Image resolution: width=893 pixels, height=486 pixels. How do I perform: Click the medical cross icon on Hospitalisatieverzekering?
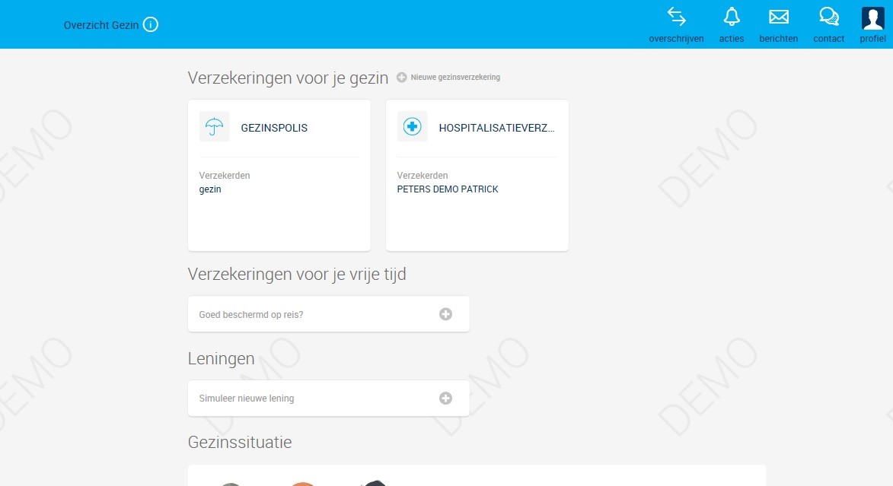click(412, 126)
